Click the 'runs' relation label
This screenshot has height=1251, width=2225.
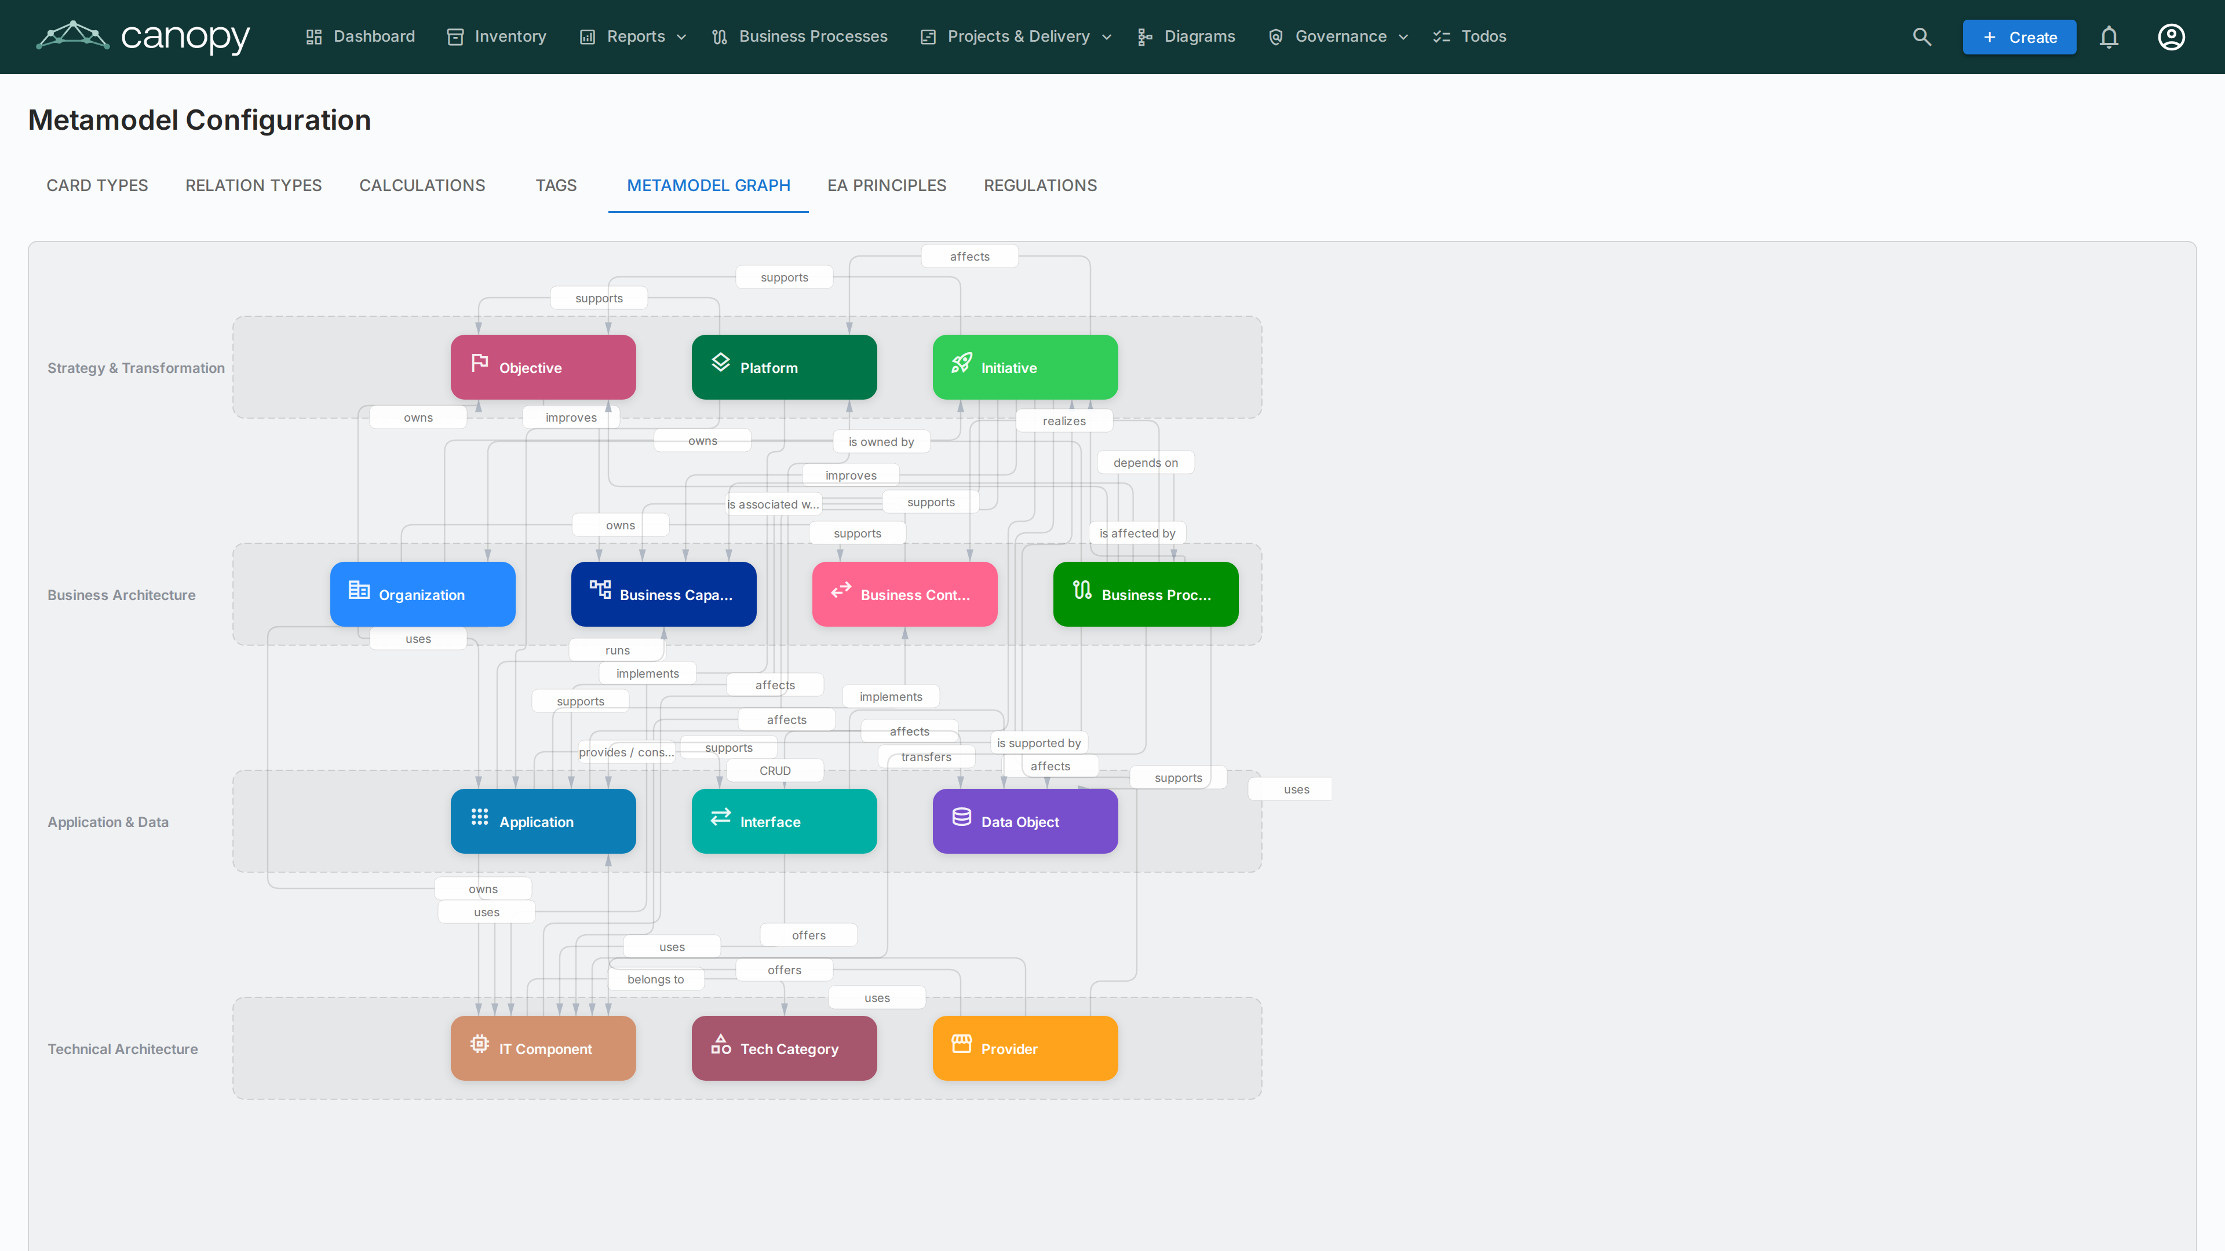[618, 650]
